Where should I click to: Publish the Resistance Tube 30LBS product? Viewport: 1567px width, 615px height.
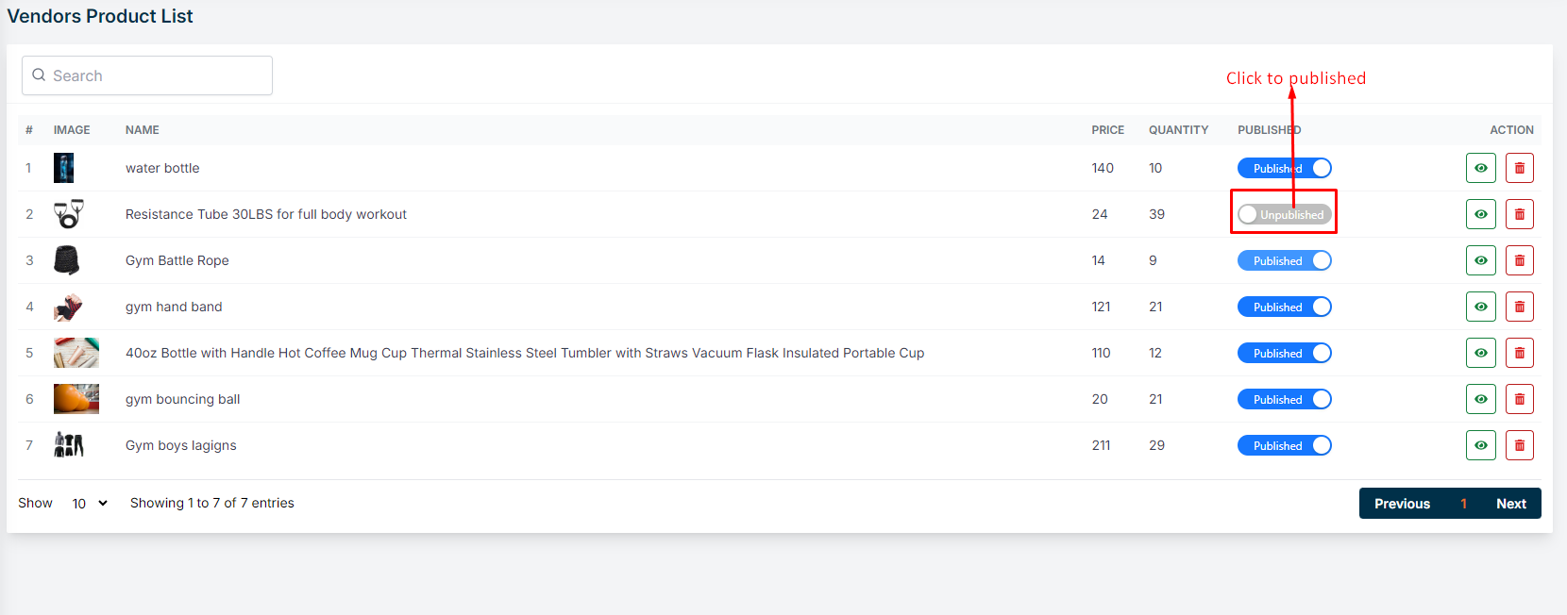pos(1284,215)
